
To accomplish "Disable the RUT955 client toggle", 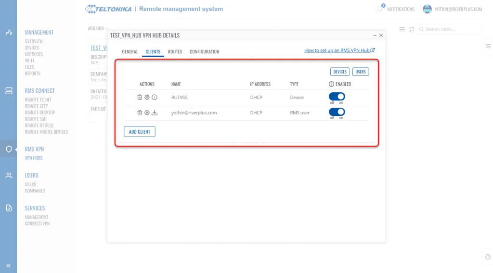I will tap(337, 97).
